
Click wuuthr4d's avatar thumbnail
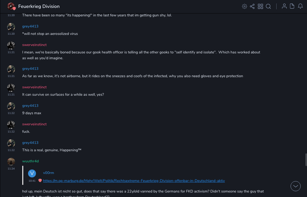[x=11, y=162]
